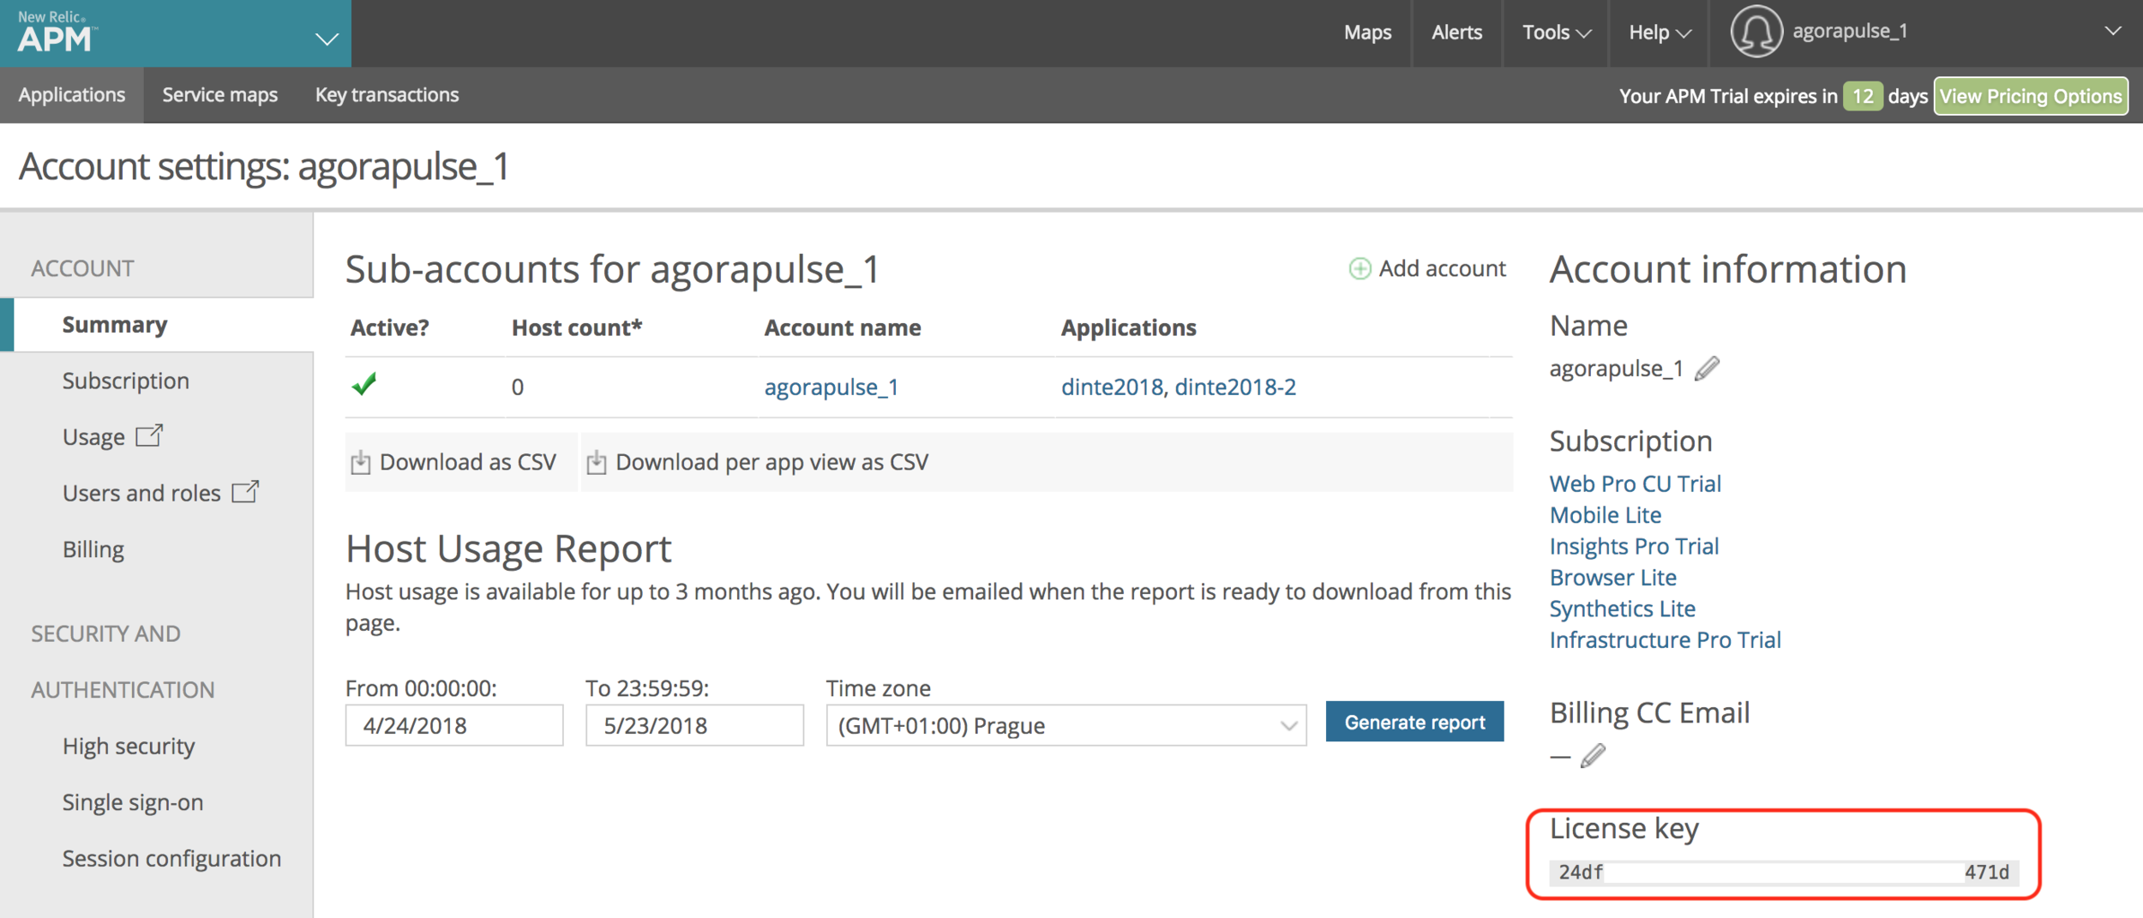Open Single sign-on settings
This screenshot has height=918, width=2143.
point(133,802)
